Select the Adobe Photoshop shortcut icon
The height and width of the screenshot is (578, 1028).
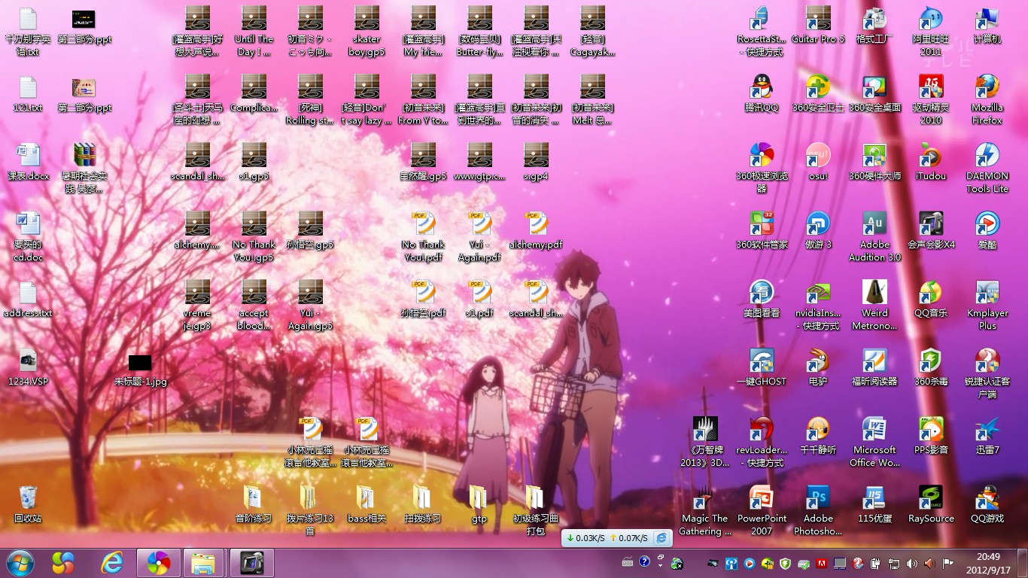[818, 498]
